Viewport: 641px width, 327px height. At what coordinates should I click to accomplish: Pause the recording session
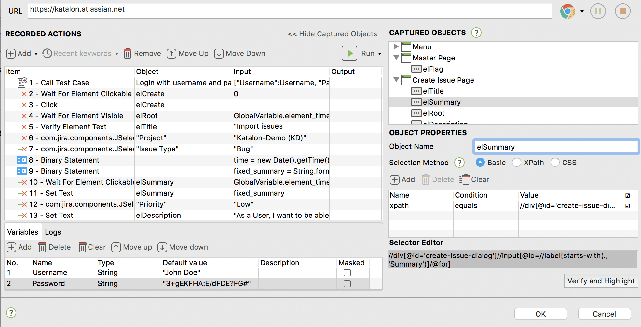pos(598,11)
